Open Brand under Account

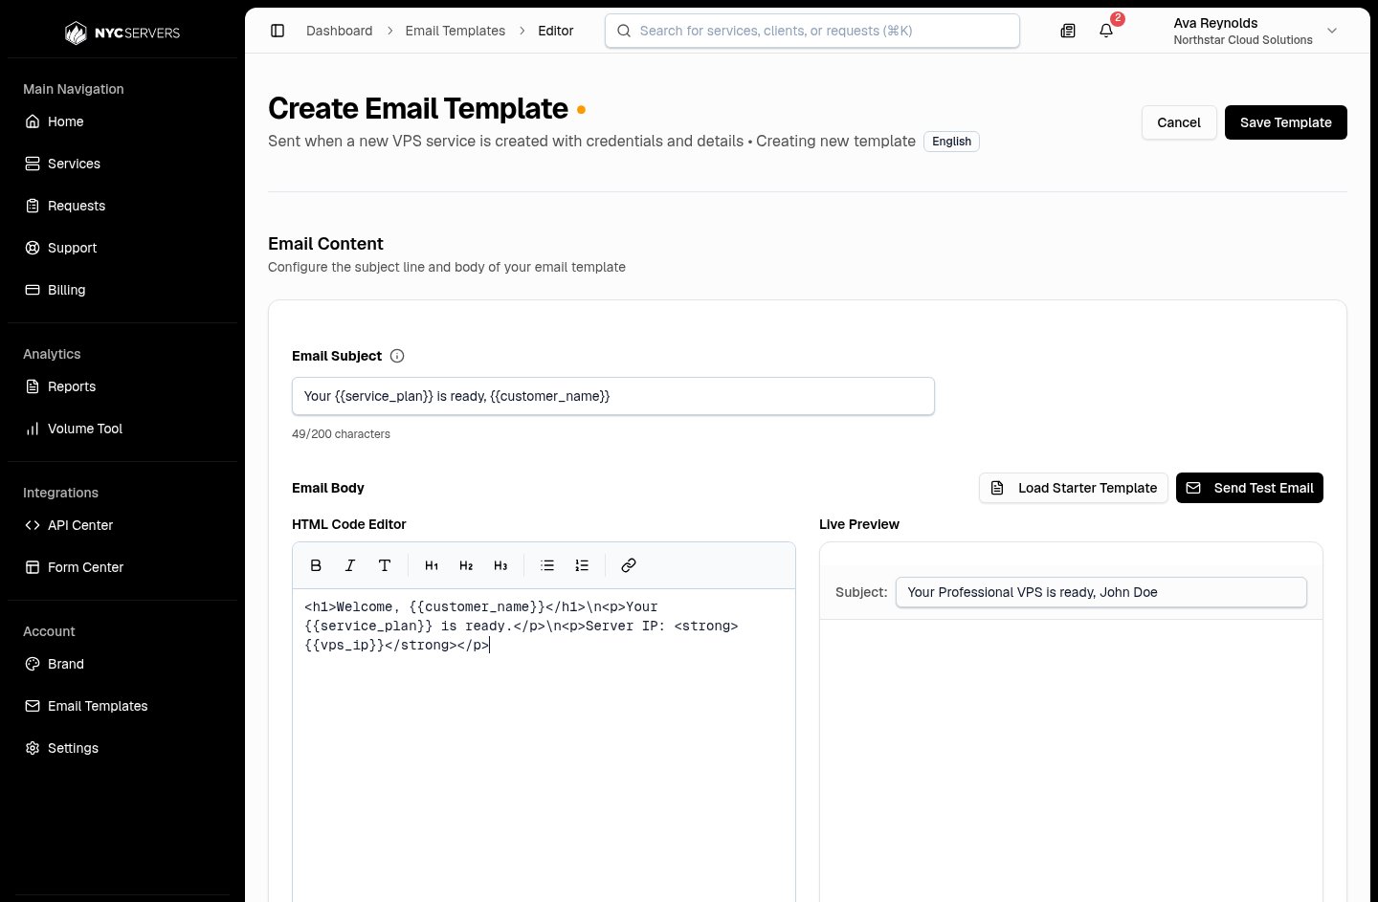click(122, 664)
